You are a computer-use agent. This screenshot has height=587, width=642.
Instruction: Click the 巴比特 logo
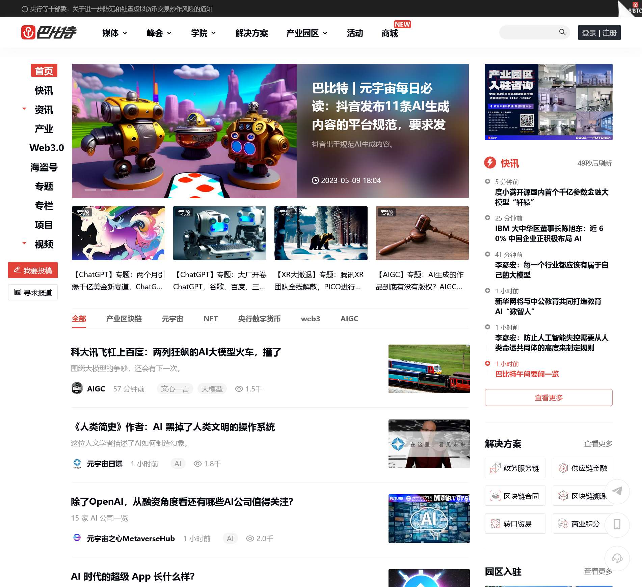click(49, 32)
